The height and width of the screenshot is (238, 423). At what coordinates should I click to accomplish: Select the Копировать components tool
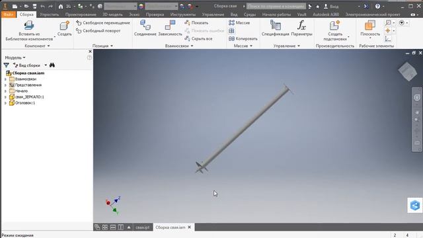tap(243, 38)
